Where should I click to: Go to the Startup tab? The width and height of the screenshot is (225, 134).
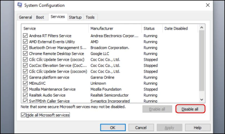pyautogui.click(x=75, y=17)
